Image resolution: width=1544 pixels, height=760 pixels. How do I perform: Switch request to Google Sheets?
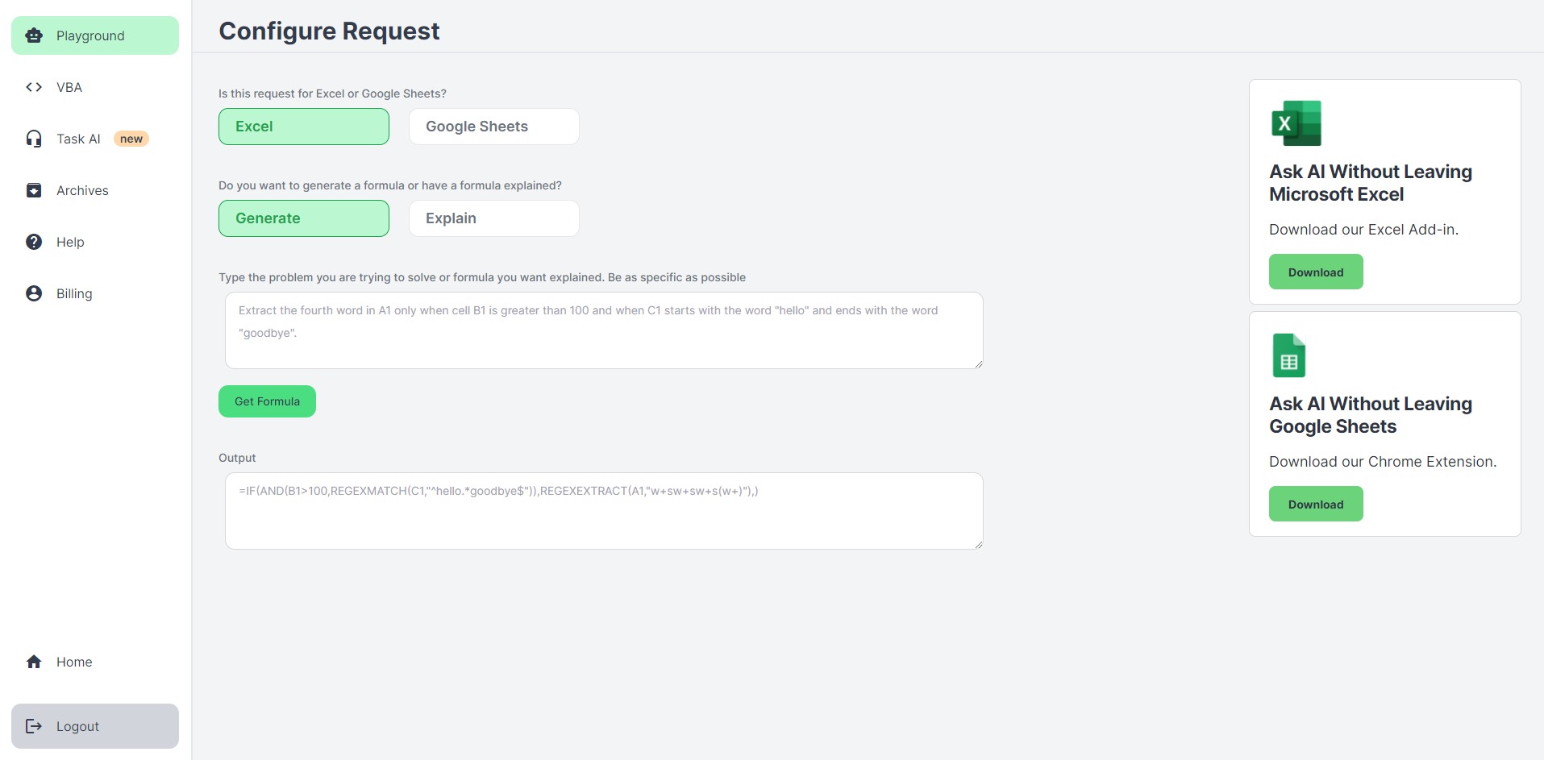click(494, 127)
